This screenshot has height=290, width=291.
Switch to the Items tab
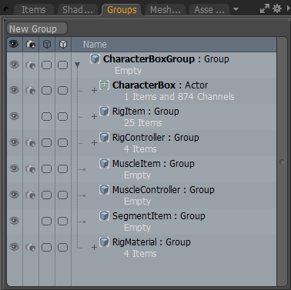click(34, 10)
